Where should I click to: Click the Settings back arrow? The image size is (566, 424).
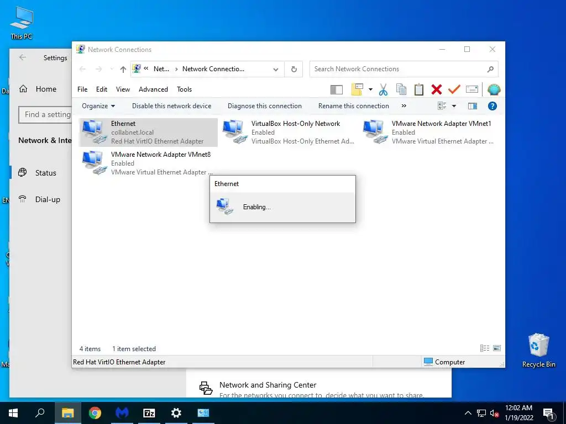coord(23,57)
